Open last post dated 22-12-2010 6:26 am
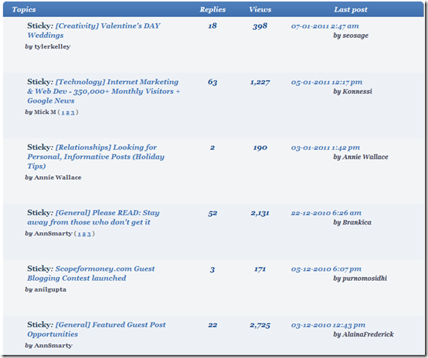 (x=326, y=213)
